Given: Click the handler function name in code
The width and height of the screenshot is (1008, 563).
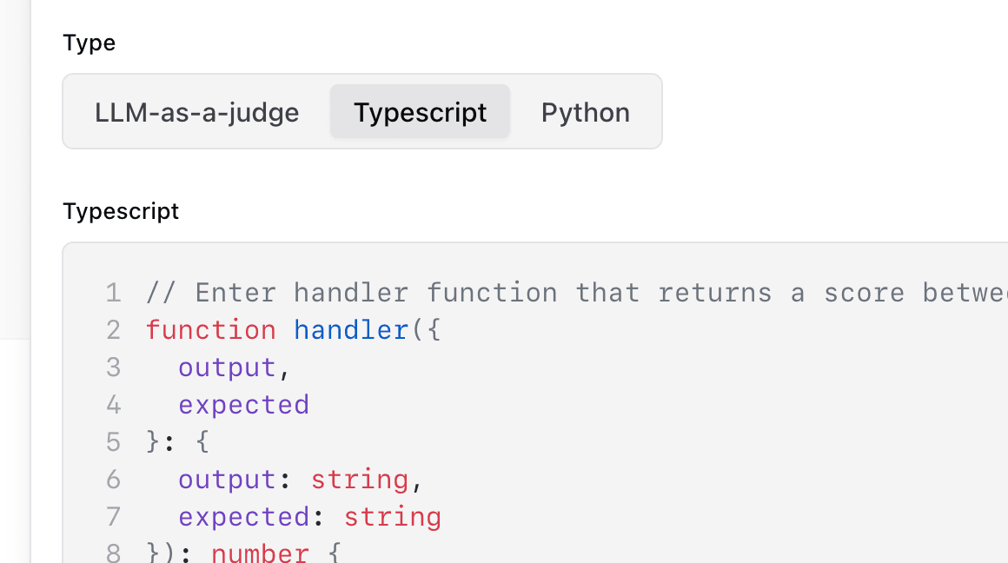Looking at the screenshot, I should (x=350, y=330).
